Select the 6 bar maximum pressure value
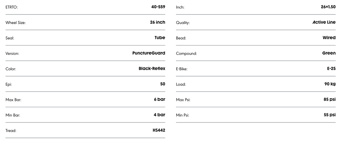The height and width of the screenshot is (141, 345). click(159, 99)
